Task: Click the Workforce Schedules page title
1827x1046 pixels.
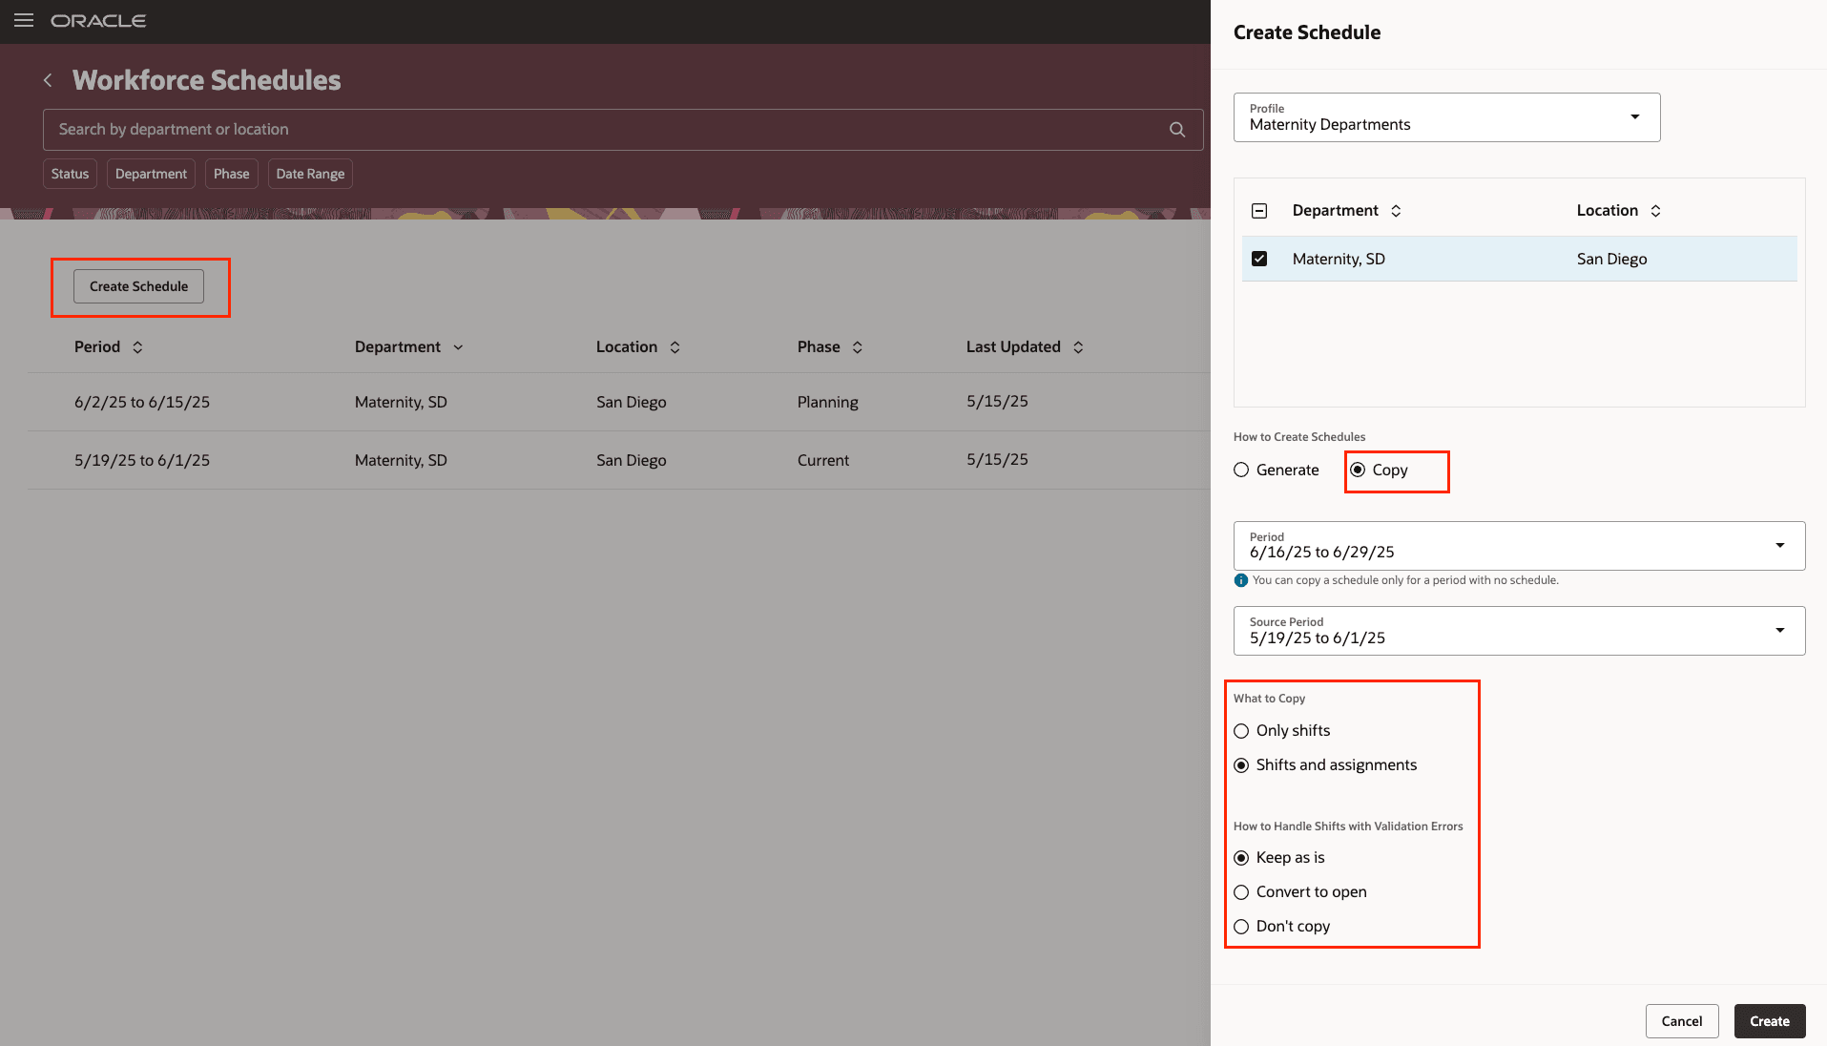Action: pyautogui.click(x=206, y=80)
